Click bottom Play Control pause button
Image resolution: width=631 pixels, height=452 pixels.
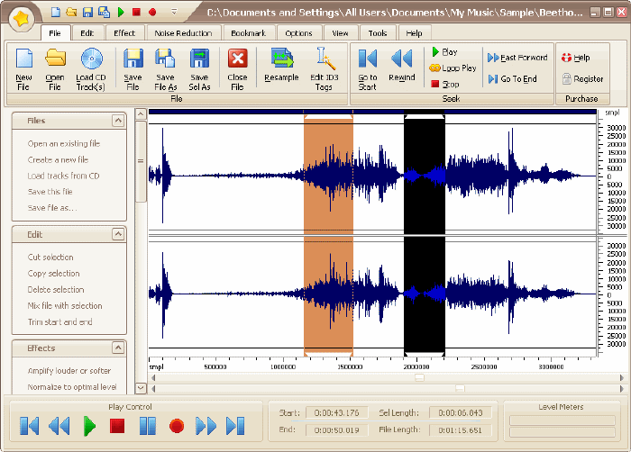148,426
